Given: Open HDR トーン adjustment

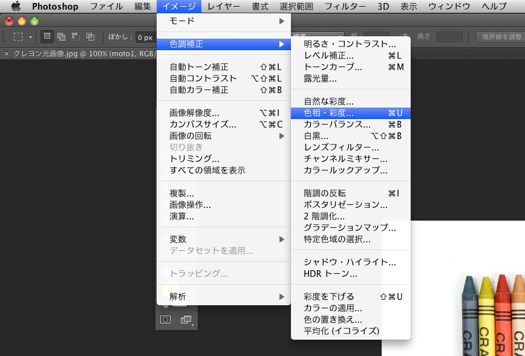Looking at the screenshot, I should 351,274.
